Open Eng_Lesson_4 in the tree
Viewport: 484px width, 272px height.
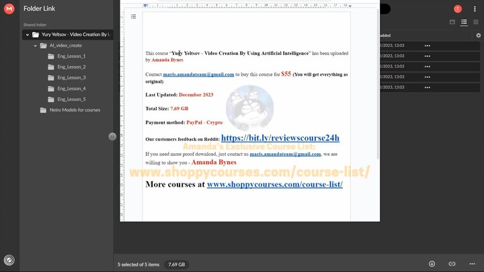(x=72, y=89)
